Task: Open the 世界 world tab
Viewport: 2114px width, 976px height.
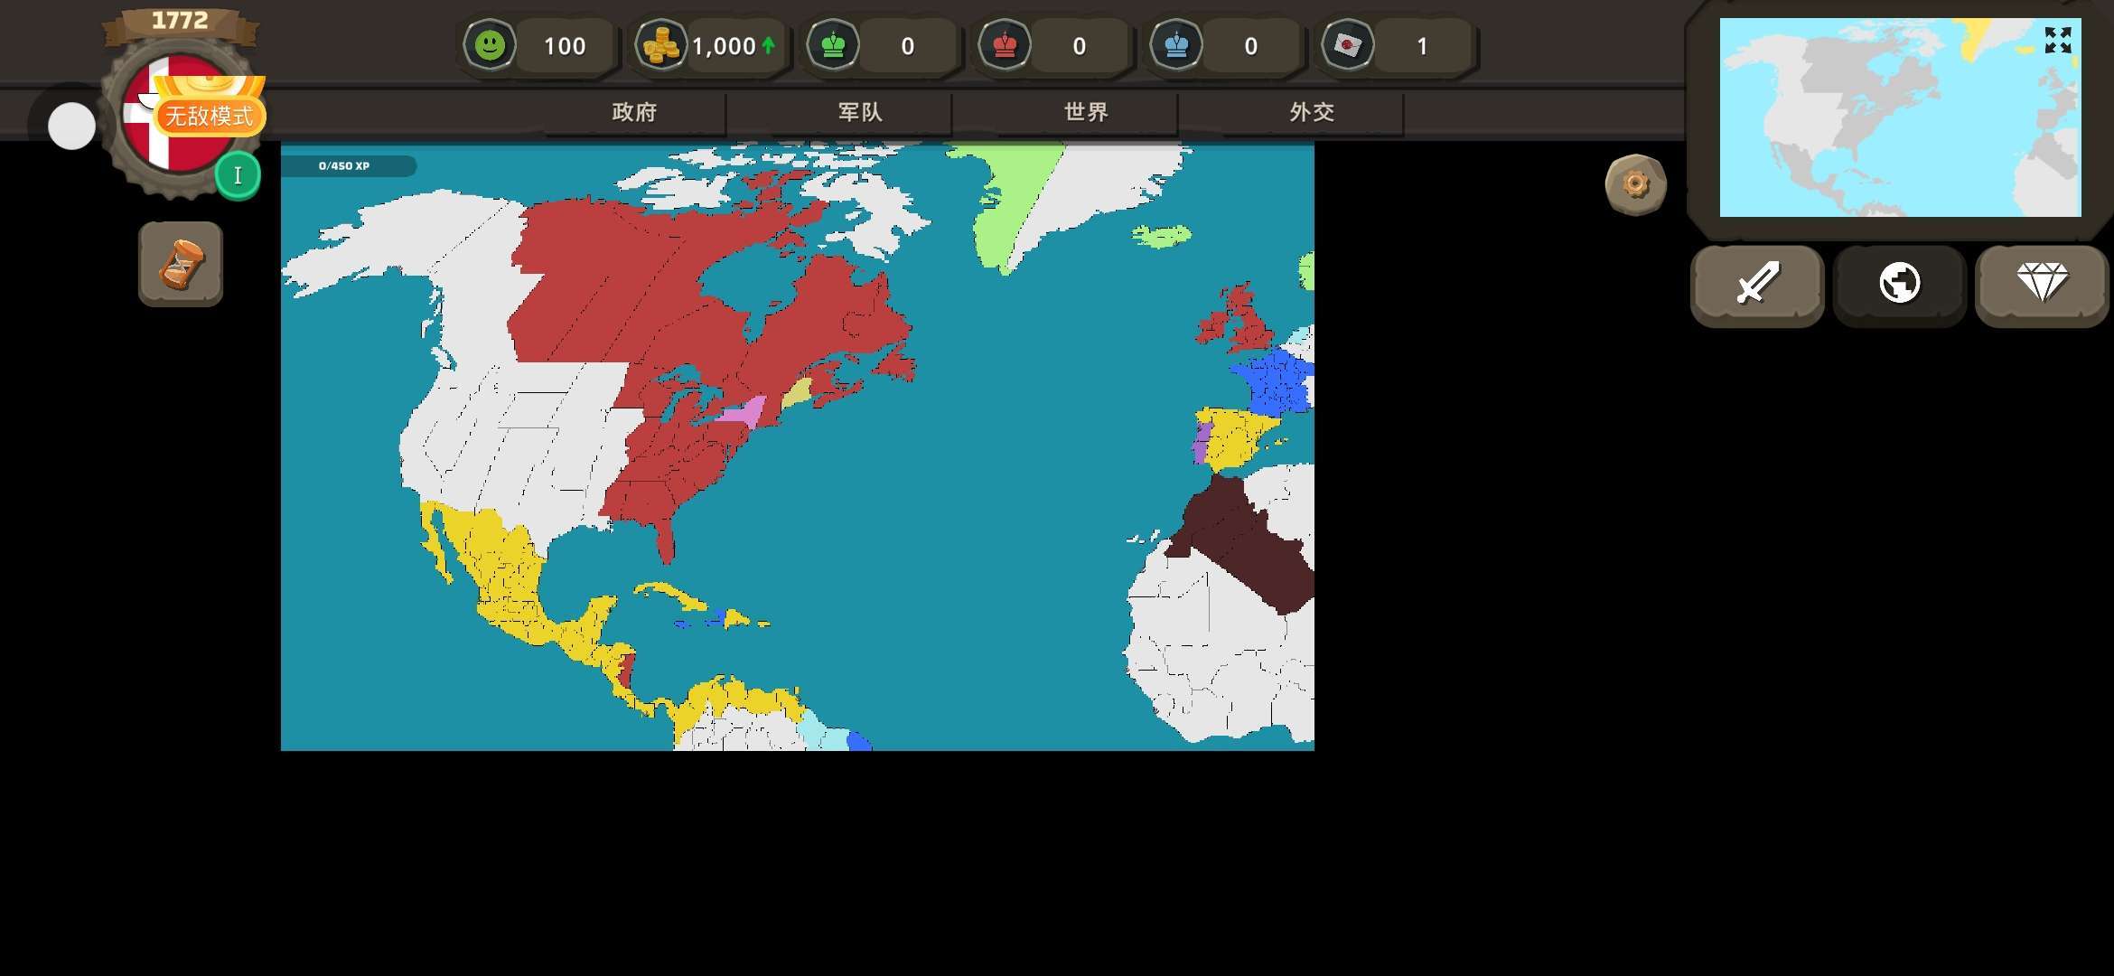Action: 1086,113
